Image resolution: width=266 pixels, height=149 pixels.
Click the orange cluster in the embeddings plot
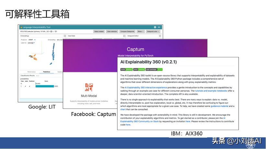(x=33, y=57)
